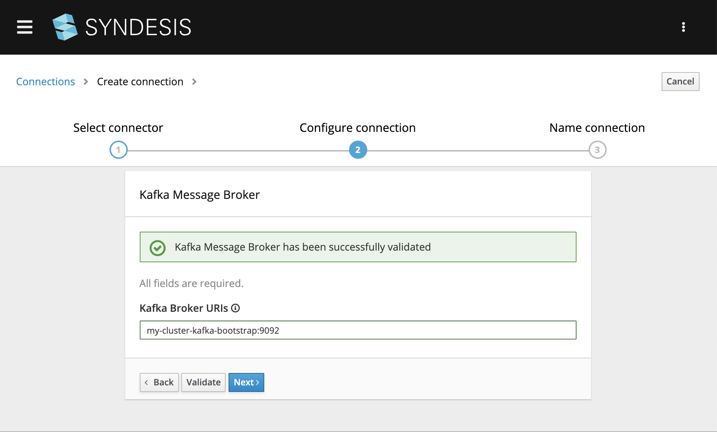Image resolution: width=717 pixels, height=432 pixels.
Task: Select wizard step 3 circle
Action: (x=597, y=150)
